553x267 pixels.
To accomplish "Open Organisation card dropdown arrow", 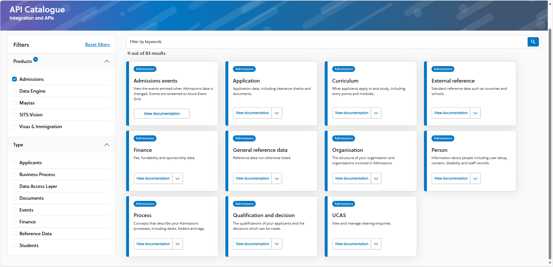I will coord(376,178).
